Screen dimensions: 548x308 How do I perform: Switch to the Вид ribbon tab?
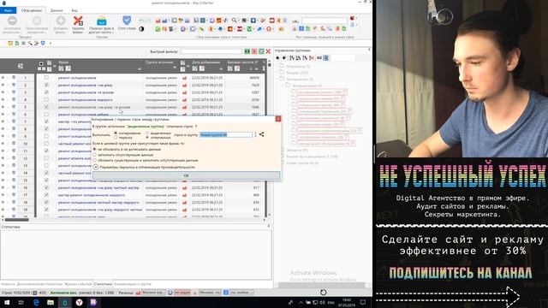click(x=74, y=10)
